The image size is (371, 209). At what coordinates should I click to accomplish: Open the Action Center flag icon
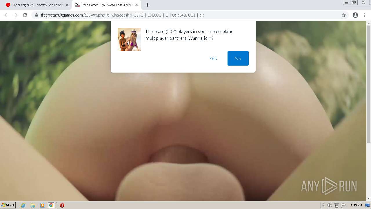(x=343, y=205)
